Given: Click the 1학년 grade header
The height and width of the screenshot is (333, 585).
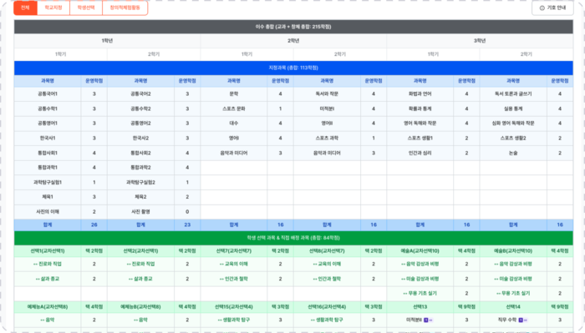Looking at the screenshot, I should pos(107,41).
